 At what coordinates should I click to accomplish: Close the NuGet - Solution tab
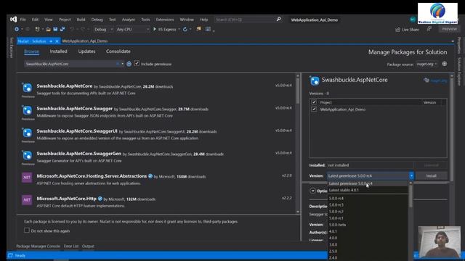[x=57, y=41]
